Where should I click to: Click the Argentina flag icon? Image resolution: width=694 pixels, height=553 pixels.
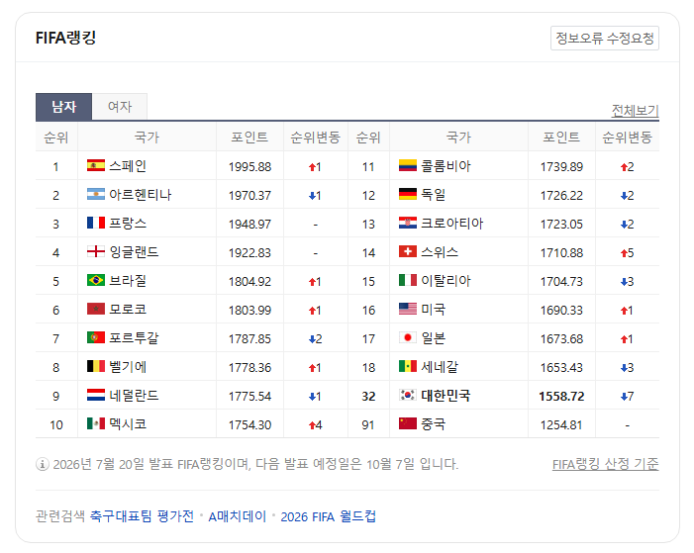click(96, 194)
